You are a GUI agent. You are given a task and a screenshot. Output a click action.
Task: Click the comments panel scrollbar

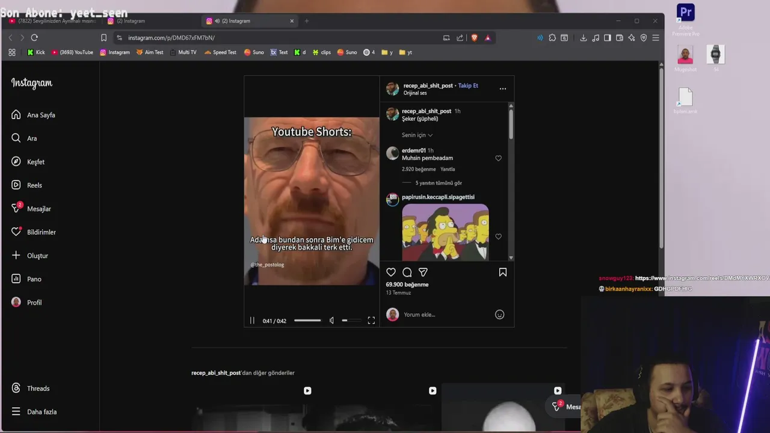pos(511,124)
